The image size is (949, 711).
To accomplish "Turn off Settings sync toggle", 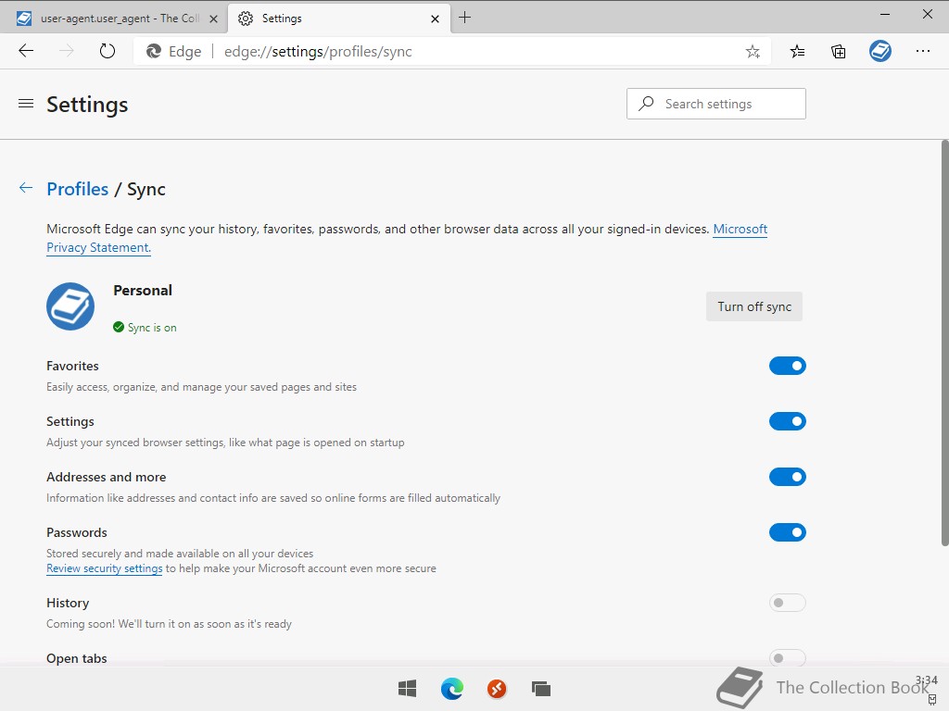I will [788, 421].
